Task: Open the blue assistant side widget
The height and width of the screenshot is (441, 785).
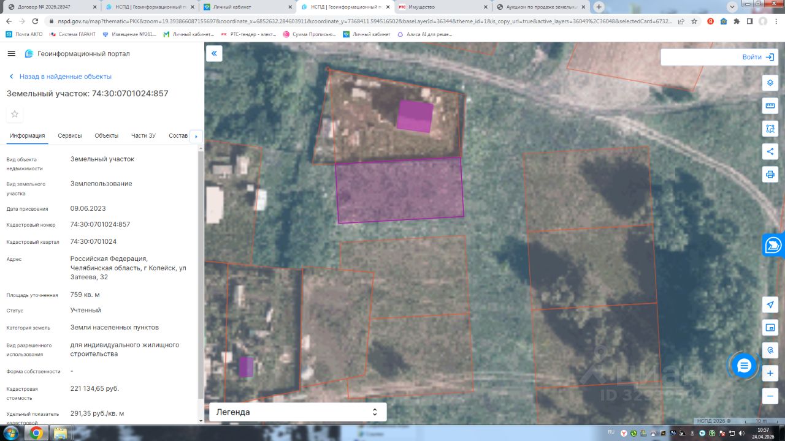Action: coord(773,245)
